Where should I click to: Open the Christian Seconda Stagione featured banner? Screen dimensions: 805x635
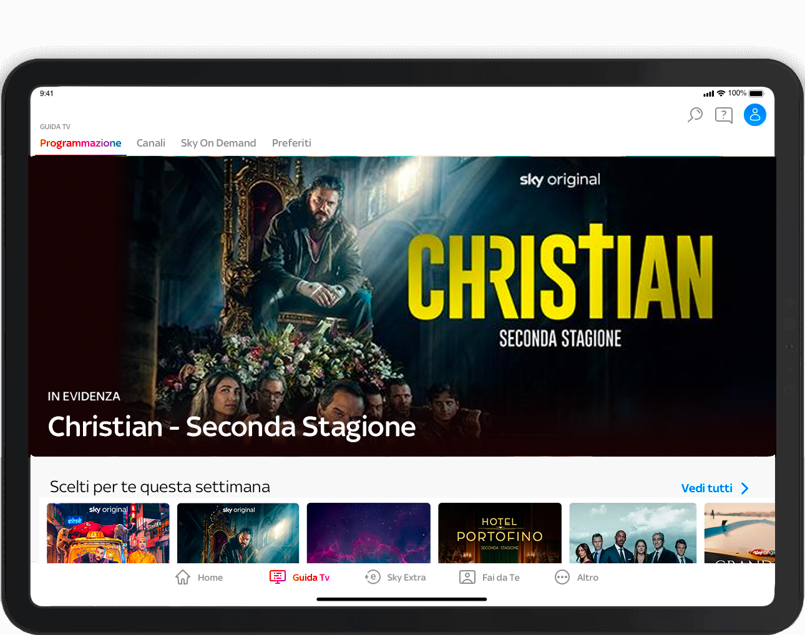[402, 306]
